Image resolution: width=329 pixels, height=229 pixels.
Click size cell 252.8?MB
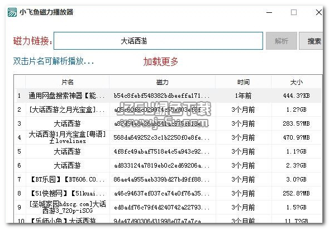pos(296,193)
